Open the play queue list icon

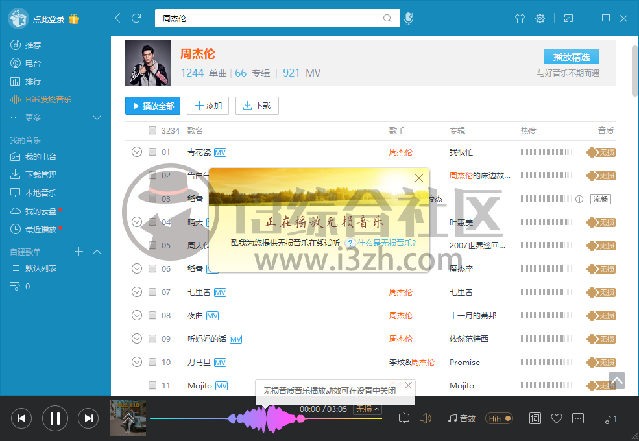(x=609, y=418)
